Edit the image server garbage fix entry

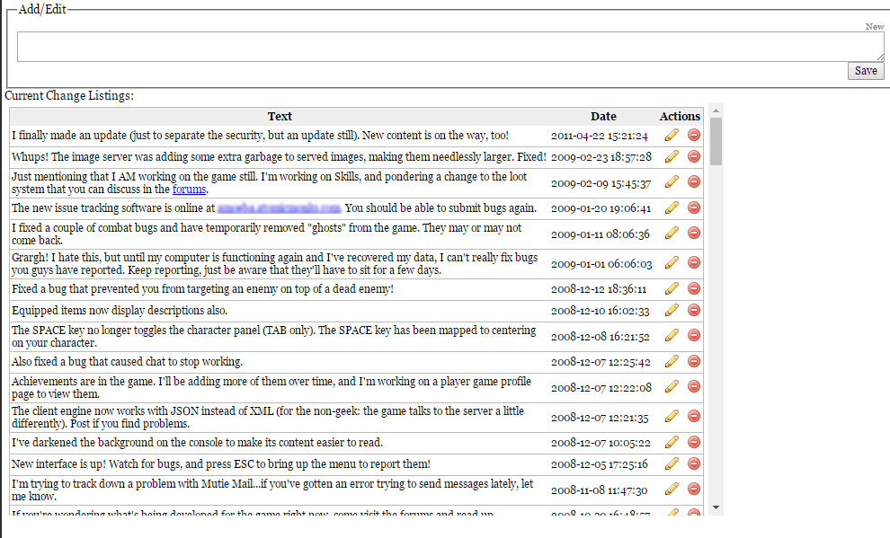tap(672, 156)
